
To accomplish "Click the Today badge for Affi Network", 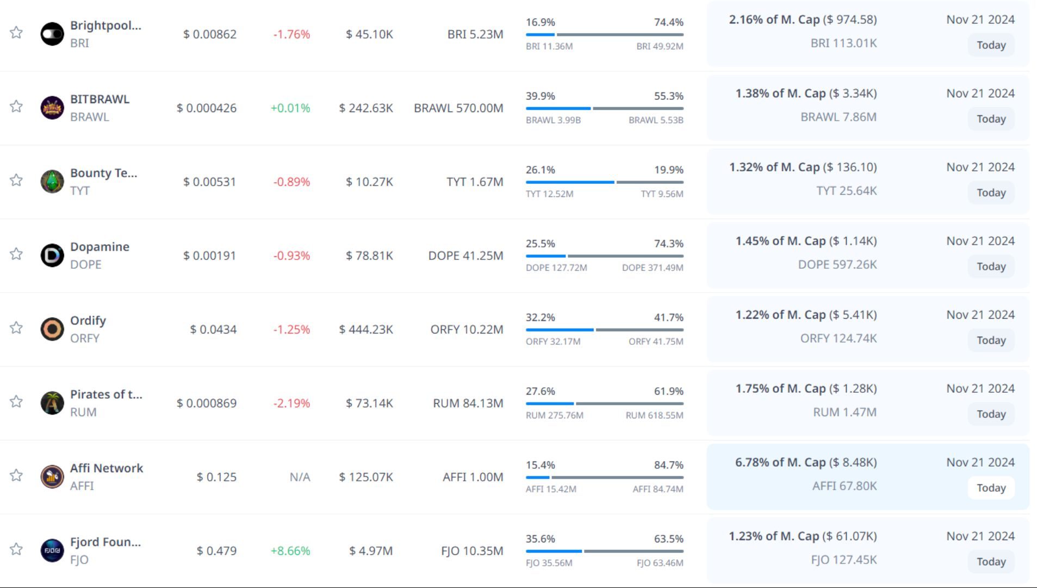I will click(x=991, y=488).
